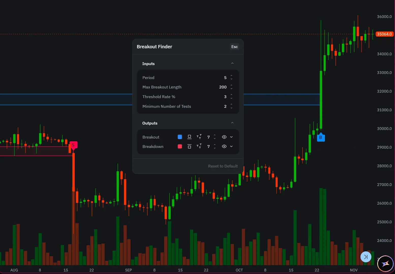
Task: Click the 'Minimum Number of Tests' label
Action: 167,106
